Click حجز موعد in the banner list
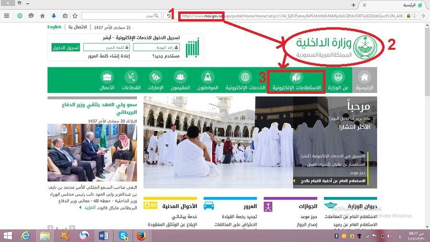 (x=357, y=173)
